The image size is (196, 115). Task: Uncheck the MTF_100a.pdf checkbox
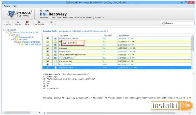(x=48, y=64)
